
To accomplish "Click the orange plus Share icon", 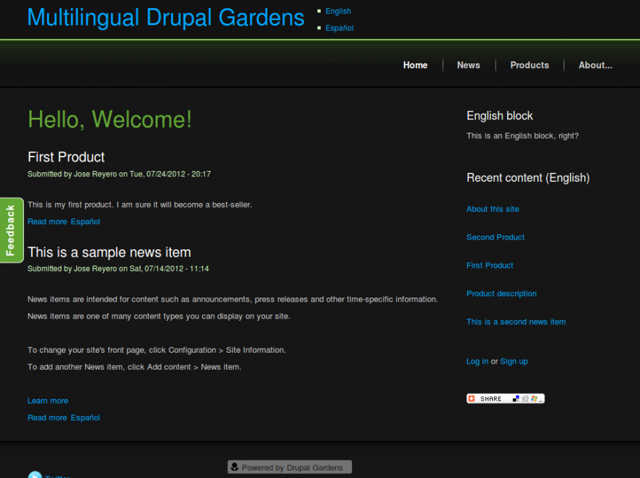I will [x=471, y=398].
